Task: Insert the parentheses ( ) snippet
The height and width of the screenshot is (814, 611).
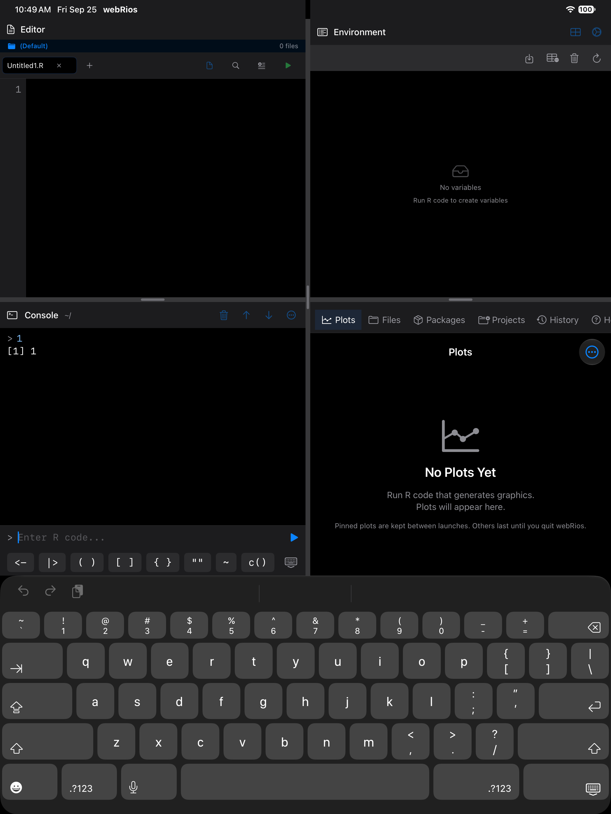Action: click(87, 562)
